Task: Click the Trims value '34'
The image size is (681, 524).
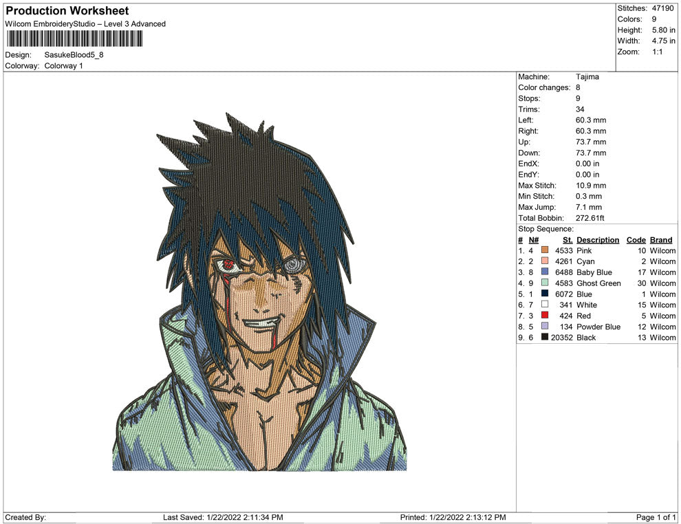Action: [580, 109]
